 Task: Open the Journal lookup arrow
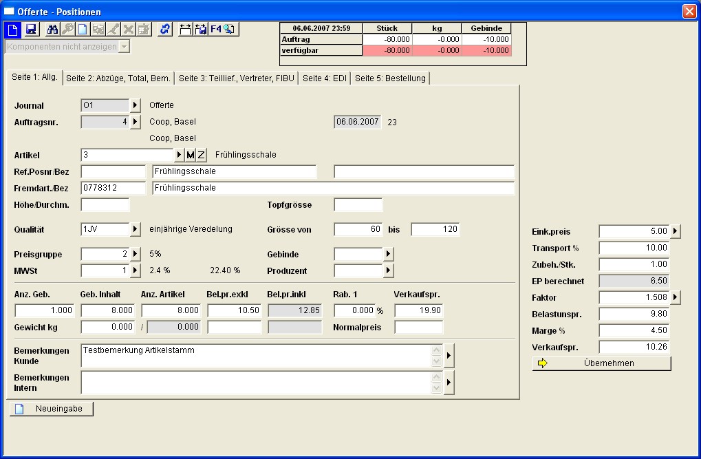pos(135,105)
